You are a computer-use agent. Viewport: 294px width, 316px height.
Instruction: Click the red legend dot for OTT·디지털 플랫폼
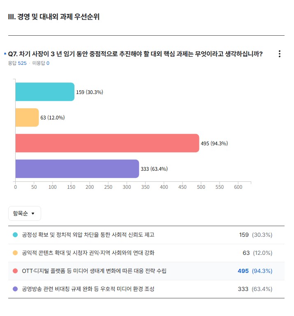pyautogui.click(x=15, y=271)
